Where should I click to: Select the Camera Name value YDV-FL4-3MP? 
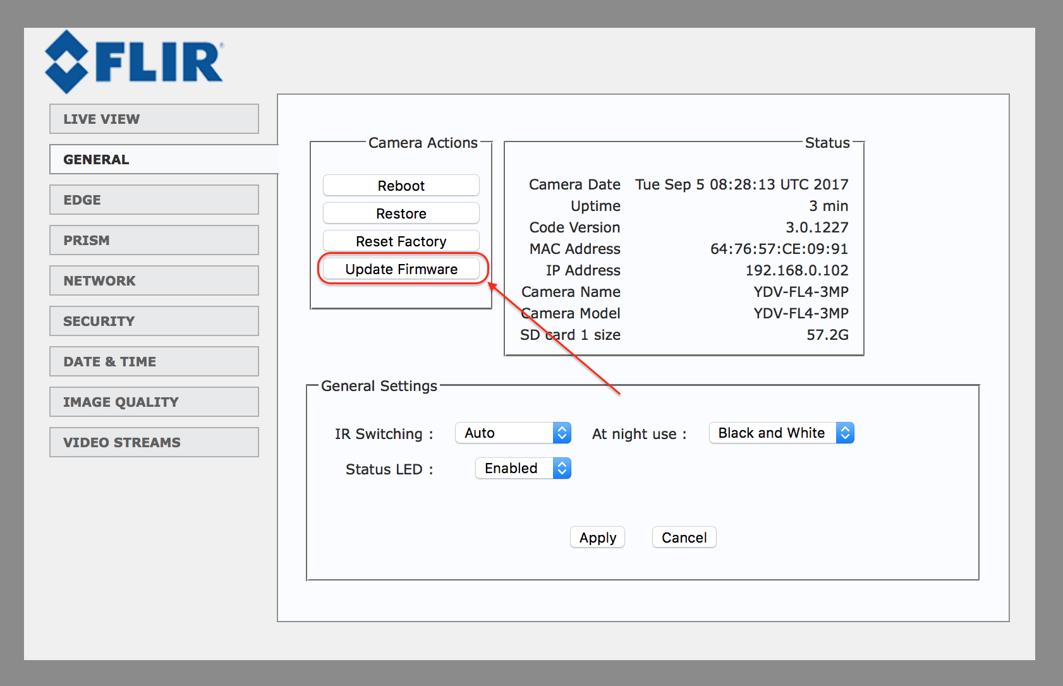click(x=801, y=292)
